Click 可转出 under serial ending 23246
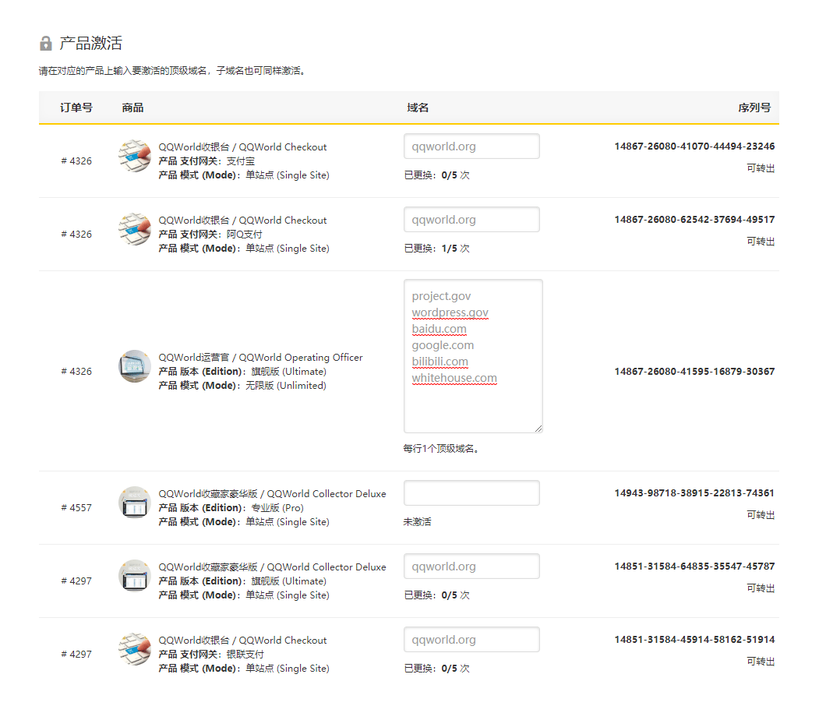Image resolution: width=819 pixels, height=706 pixels. click(761, 168)
